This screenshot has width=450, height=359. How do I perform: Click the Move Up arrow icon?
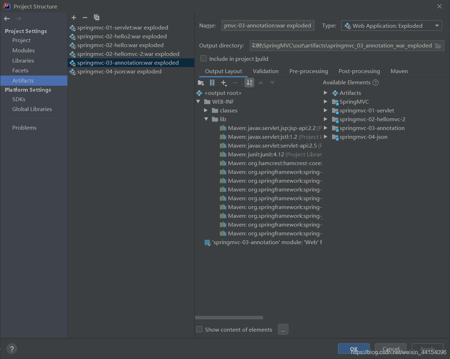coord(261,83)
